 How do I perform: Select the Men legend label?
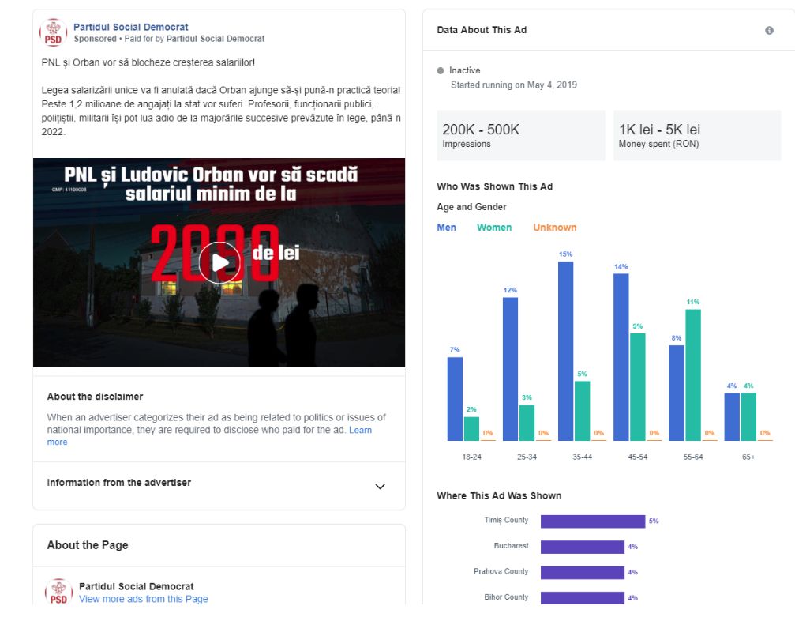coord(446,228)
